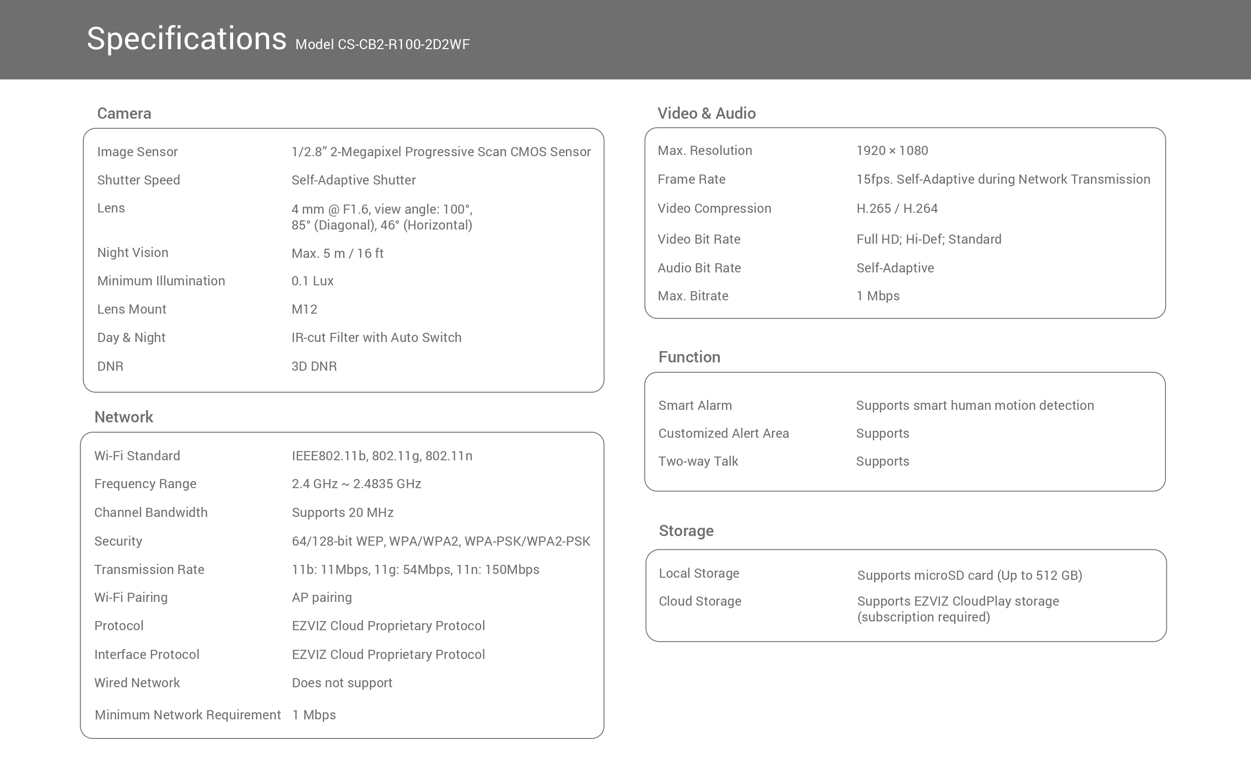Click the Specifications page title
1251x781 pixels.
(x=187, y=39)
